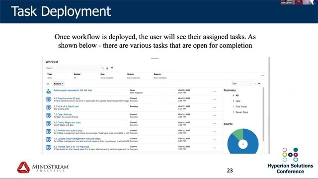Image resolution: width=318 pixels, height=179 pixels.
Task: Open the 4.0 Resolve errors task
Action: click(67, 98)
